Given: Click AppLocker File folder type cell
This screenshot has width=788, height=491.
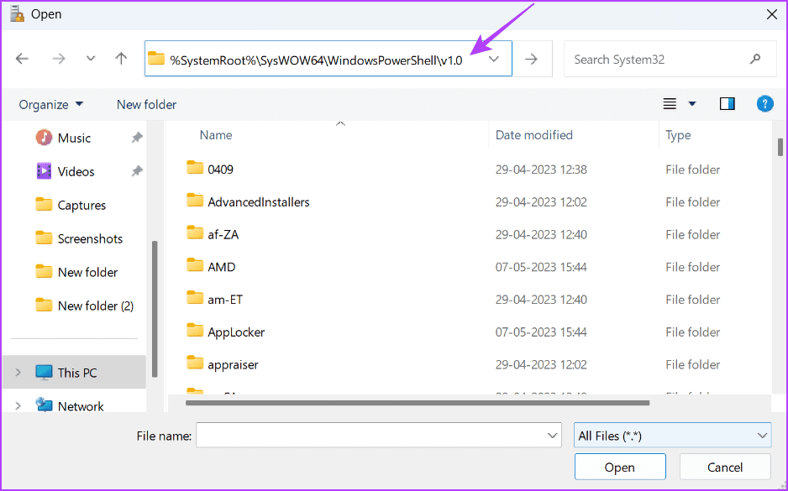Looking at the screenshot, I should pos(692,332).
